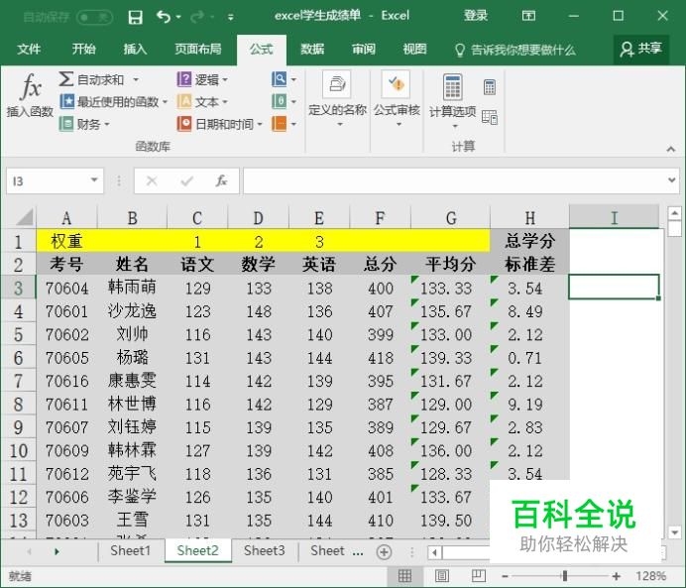Click next sheet navigation arrow
The width and height of the screenshot is (686, 588).
57,551
